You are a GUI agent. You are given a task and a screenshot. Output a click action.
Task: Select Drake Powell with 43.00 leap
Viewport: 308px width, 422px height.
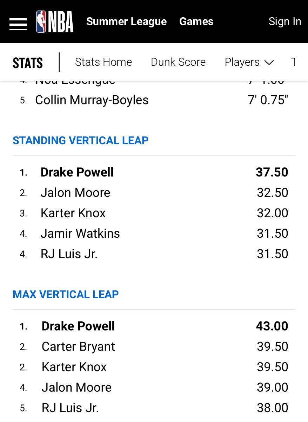point(78,326)
